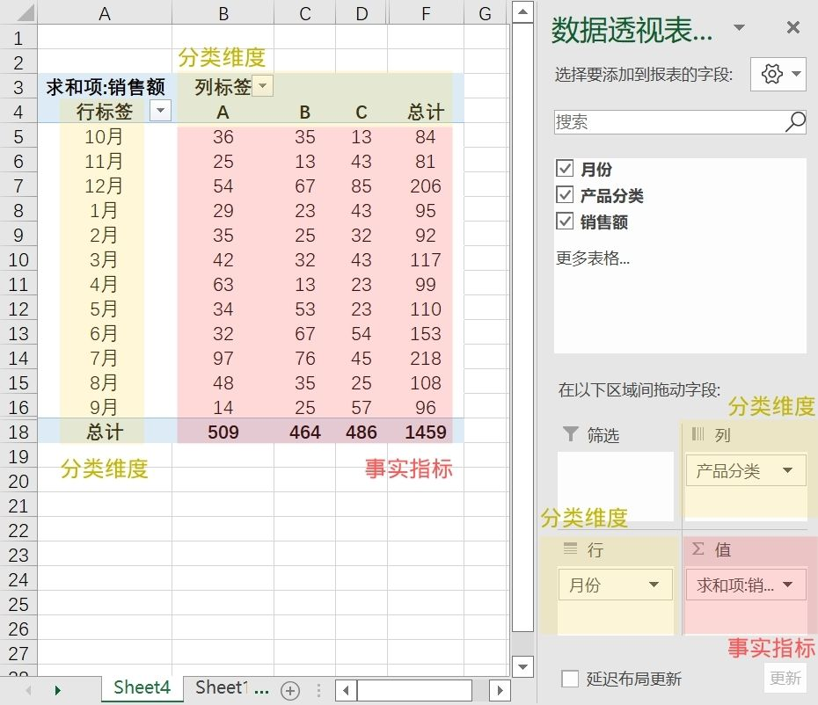
Task: Click the search magnifier icon in field list
Action: (794, 122)
